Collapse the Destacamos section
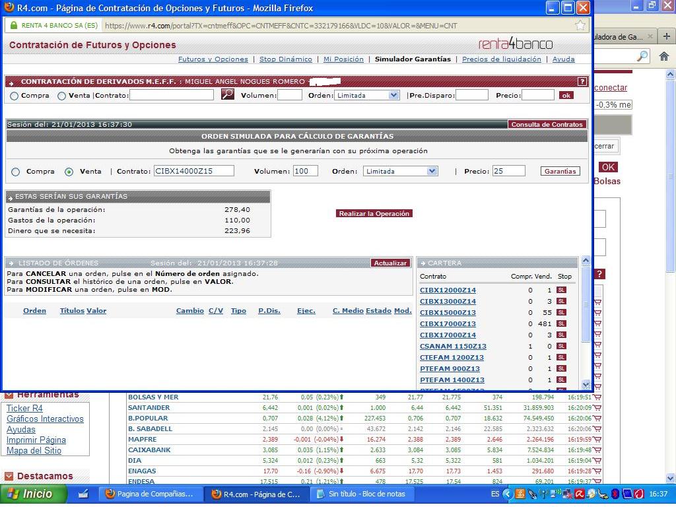Image resolution: width=676 pixels, height=507 pixels. coord(9,477)
